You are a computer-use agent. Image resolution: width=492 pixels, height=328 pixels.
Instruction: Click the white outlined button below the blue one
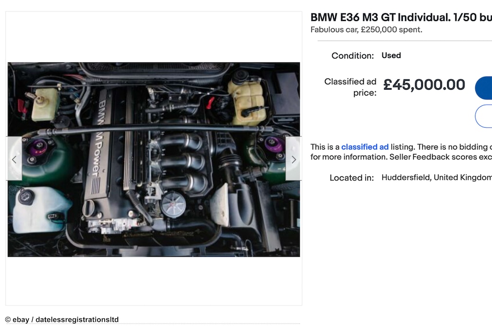tap(484, 116)
